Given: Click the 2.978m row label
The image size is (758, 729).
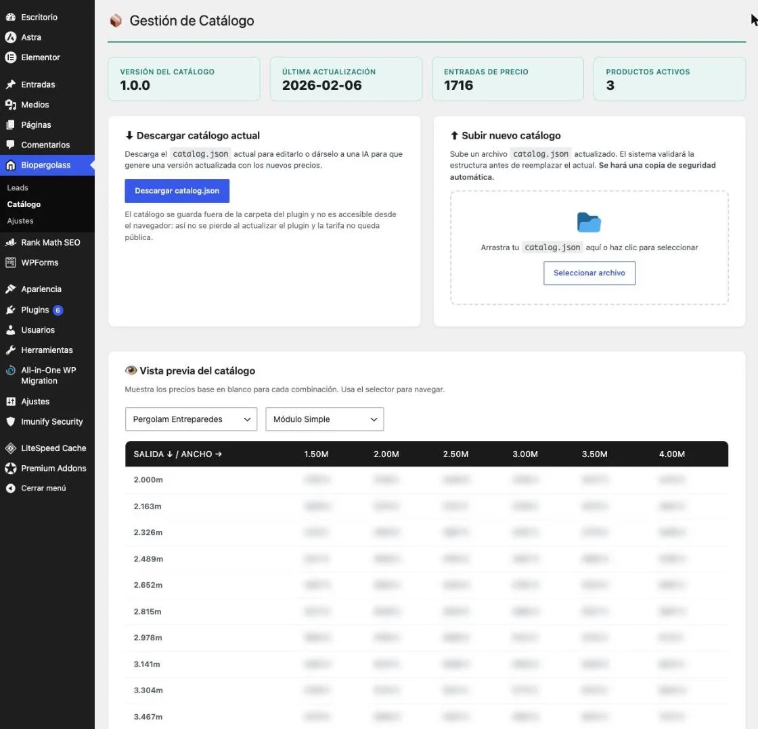Looking at the screenshot, I should (148, 638).
